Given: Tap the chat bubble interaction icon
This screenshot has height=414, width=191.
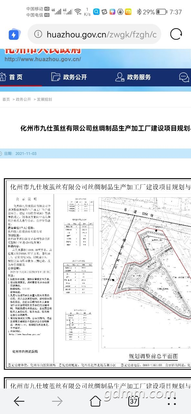Looking at the screenshot, I should 184,77.
